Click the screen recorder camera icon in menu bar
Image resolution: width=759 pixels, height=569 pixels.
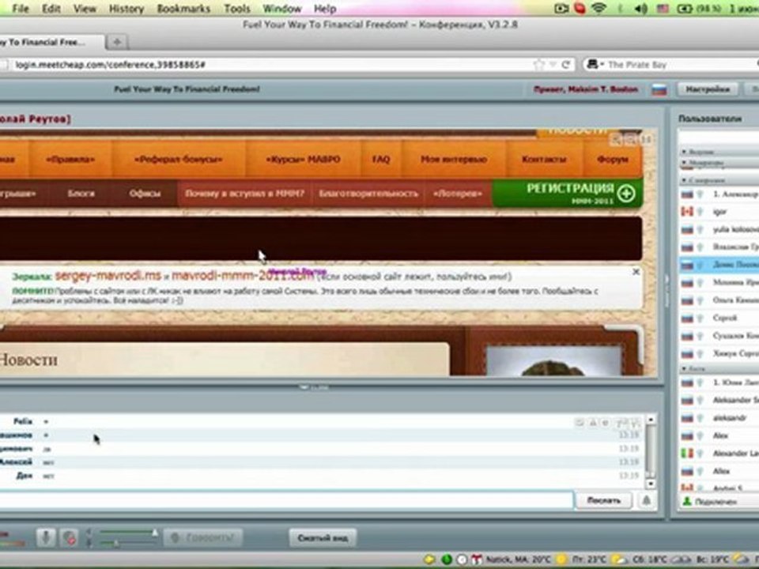pyautogui.click(x=561, y=8)
